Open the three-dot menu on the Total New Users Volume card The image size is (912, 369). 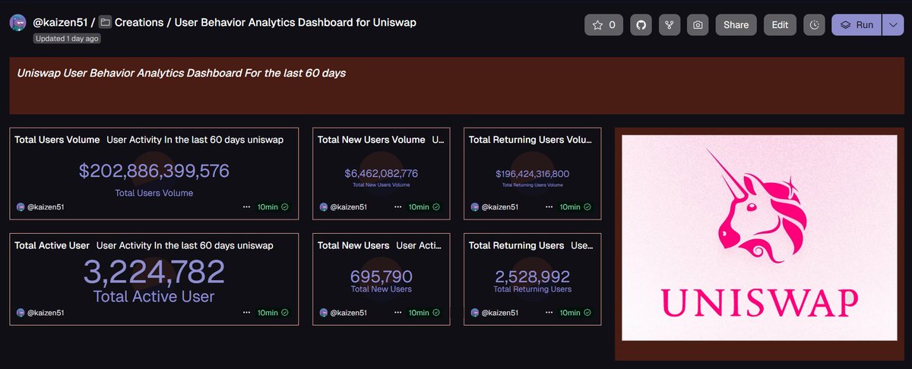click(398, 207)
